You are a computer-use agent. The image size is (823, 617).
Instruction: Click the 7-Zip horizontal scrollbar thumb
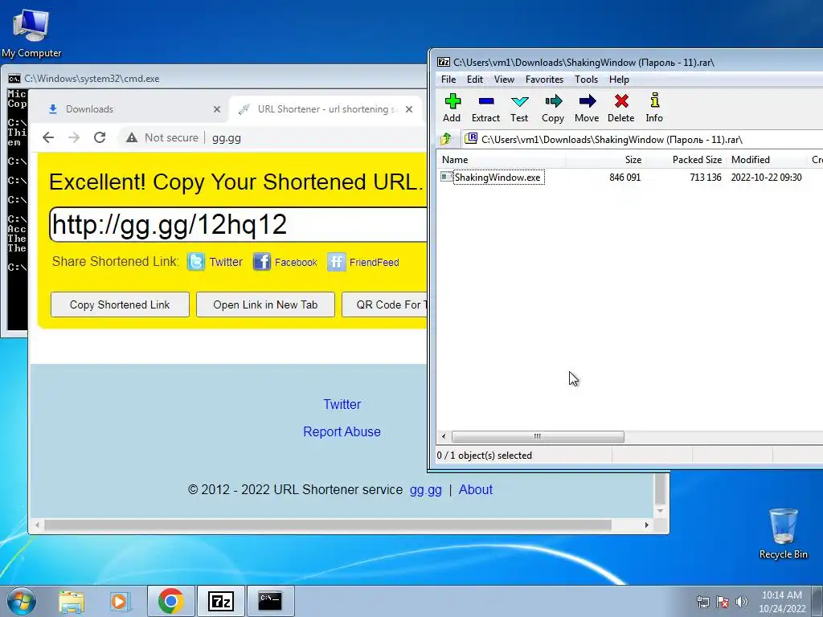pos(538,436)
